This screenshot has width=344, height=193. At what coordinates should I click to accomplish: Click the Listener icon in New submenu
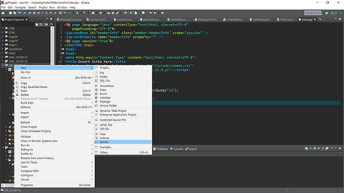pyautogui.click(x=97, y=138)
